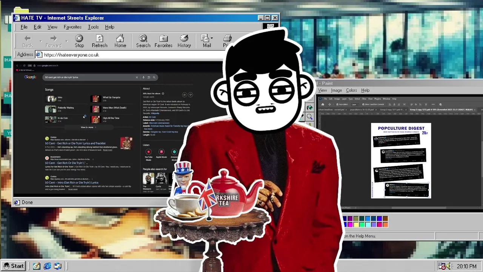Viewport: 483px width, 272px height.
Task: Click the thumbs-down icon in the About panel
Action: click(x=191, y=95)
